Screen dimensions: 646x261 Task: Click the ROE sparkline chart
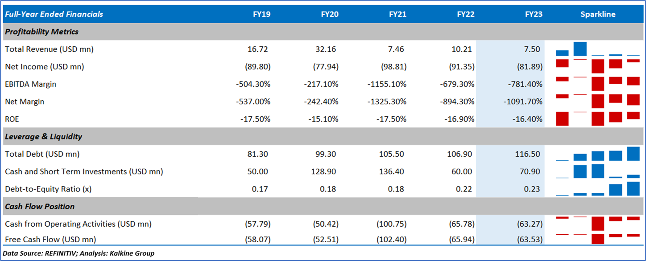[598, 119]
